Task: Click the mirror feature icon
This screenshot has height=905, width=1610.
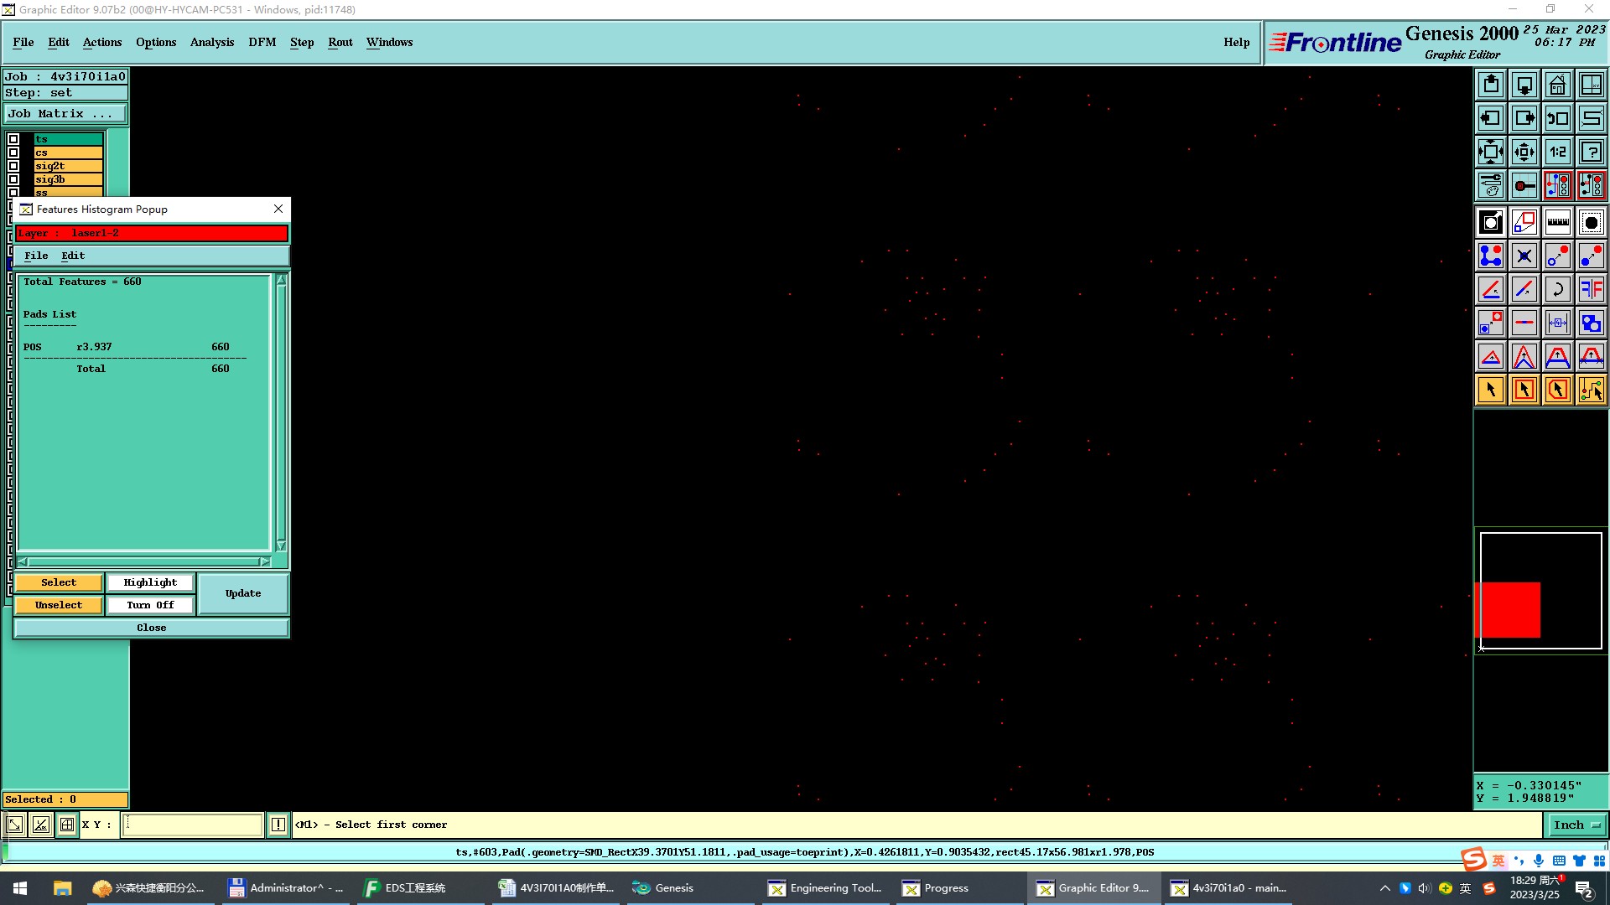Action: 1591,289
